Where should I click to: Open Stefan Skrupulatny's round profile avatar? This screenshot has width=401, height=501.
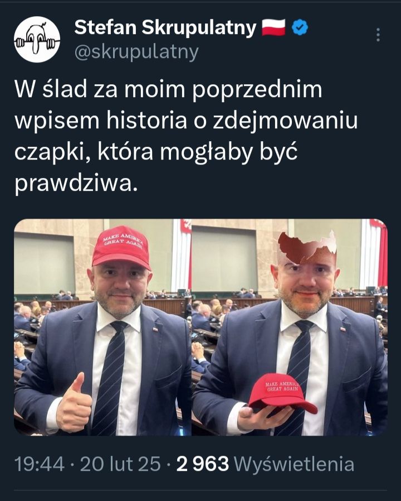coord(37,39)
